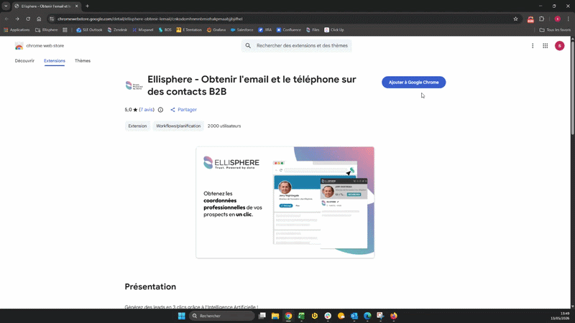Click Ajouter à Google Chrome button
Viewport: 575px width, 323px height.
point(414,83)
